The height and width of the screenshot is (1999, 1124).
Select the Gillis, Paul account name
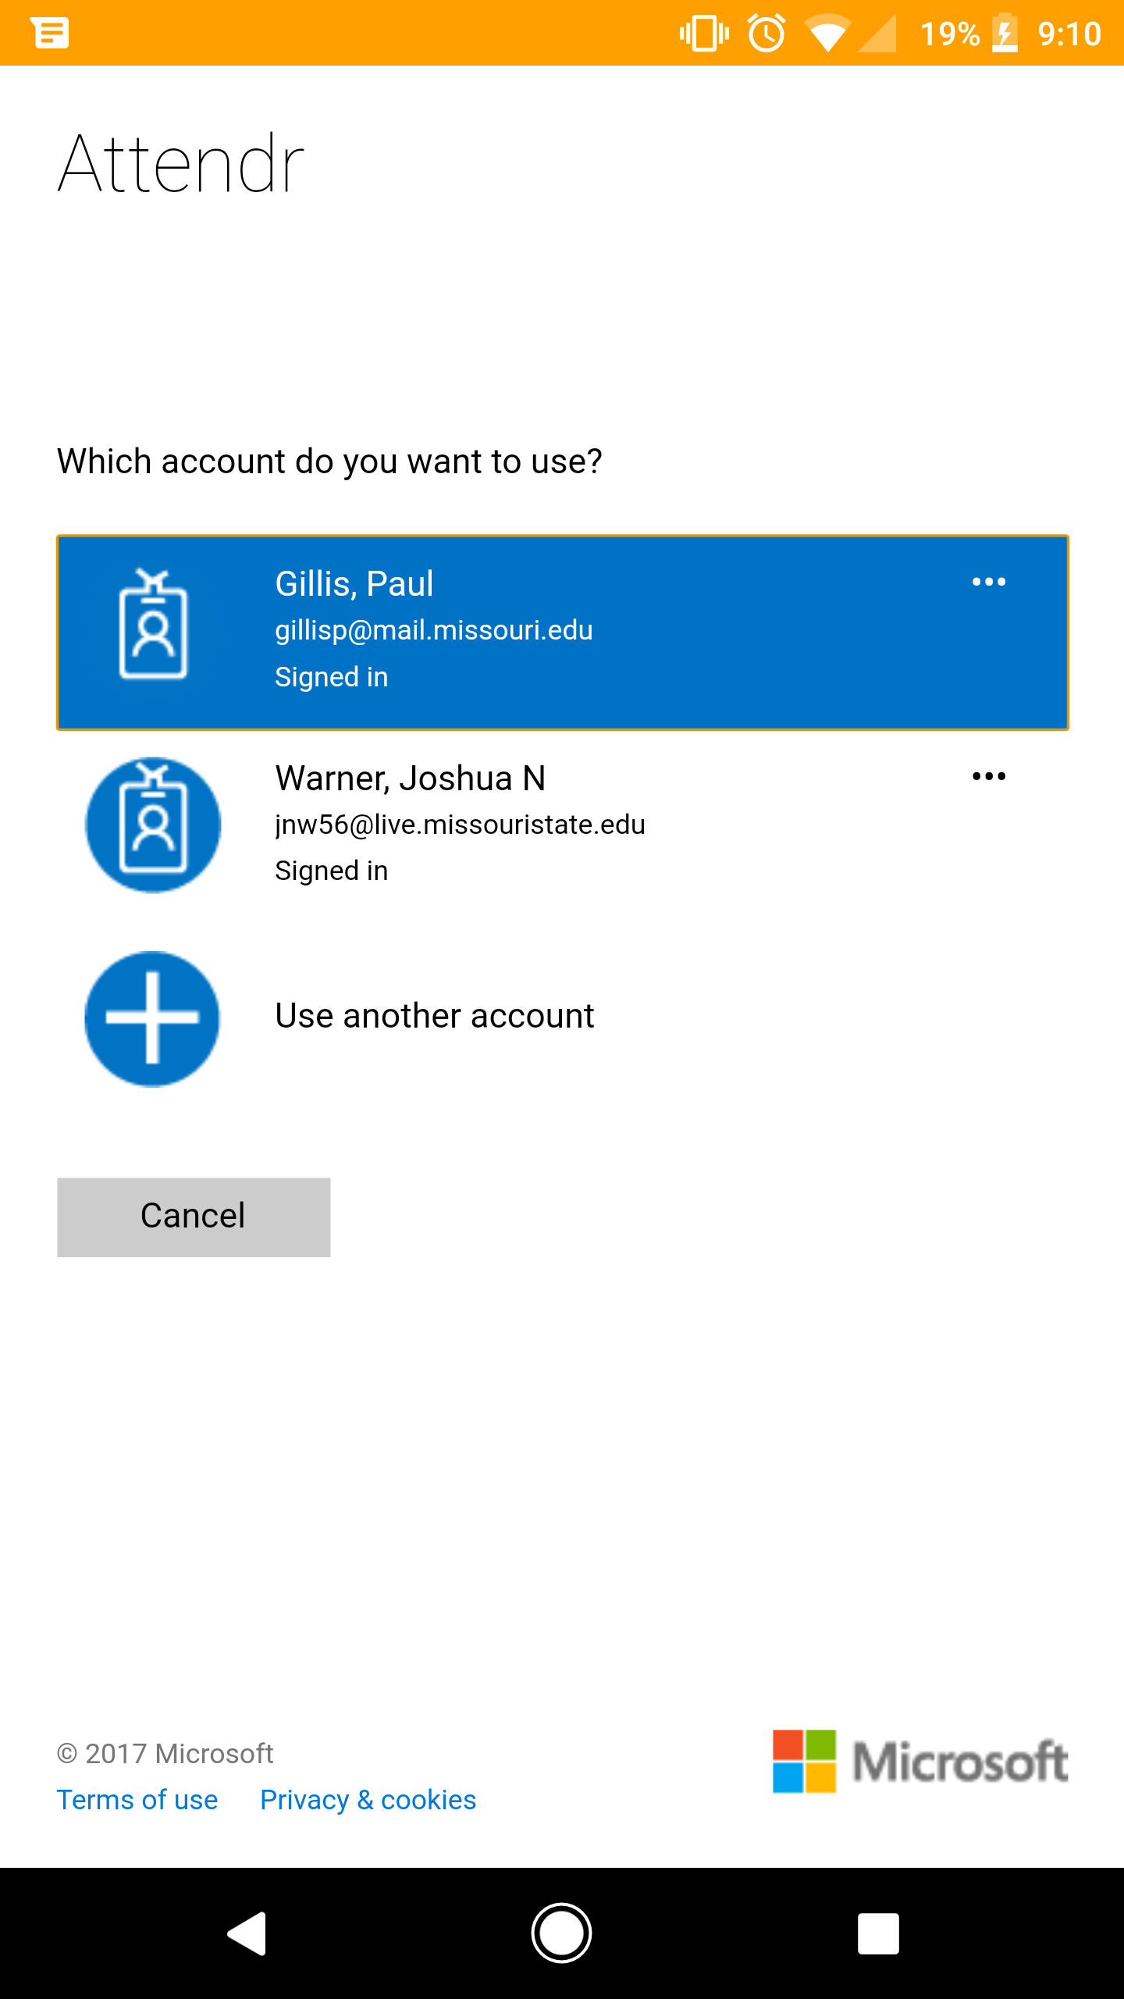(354, 583)
